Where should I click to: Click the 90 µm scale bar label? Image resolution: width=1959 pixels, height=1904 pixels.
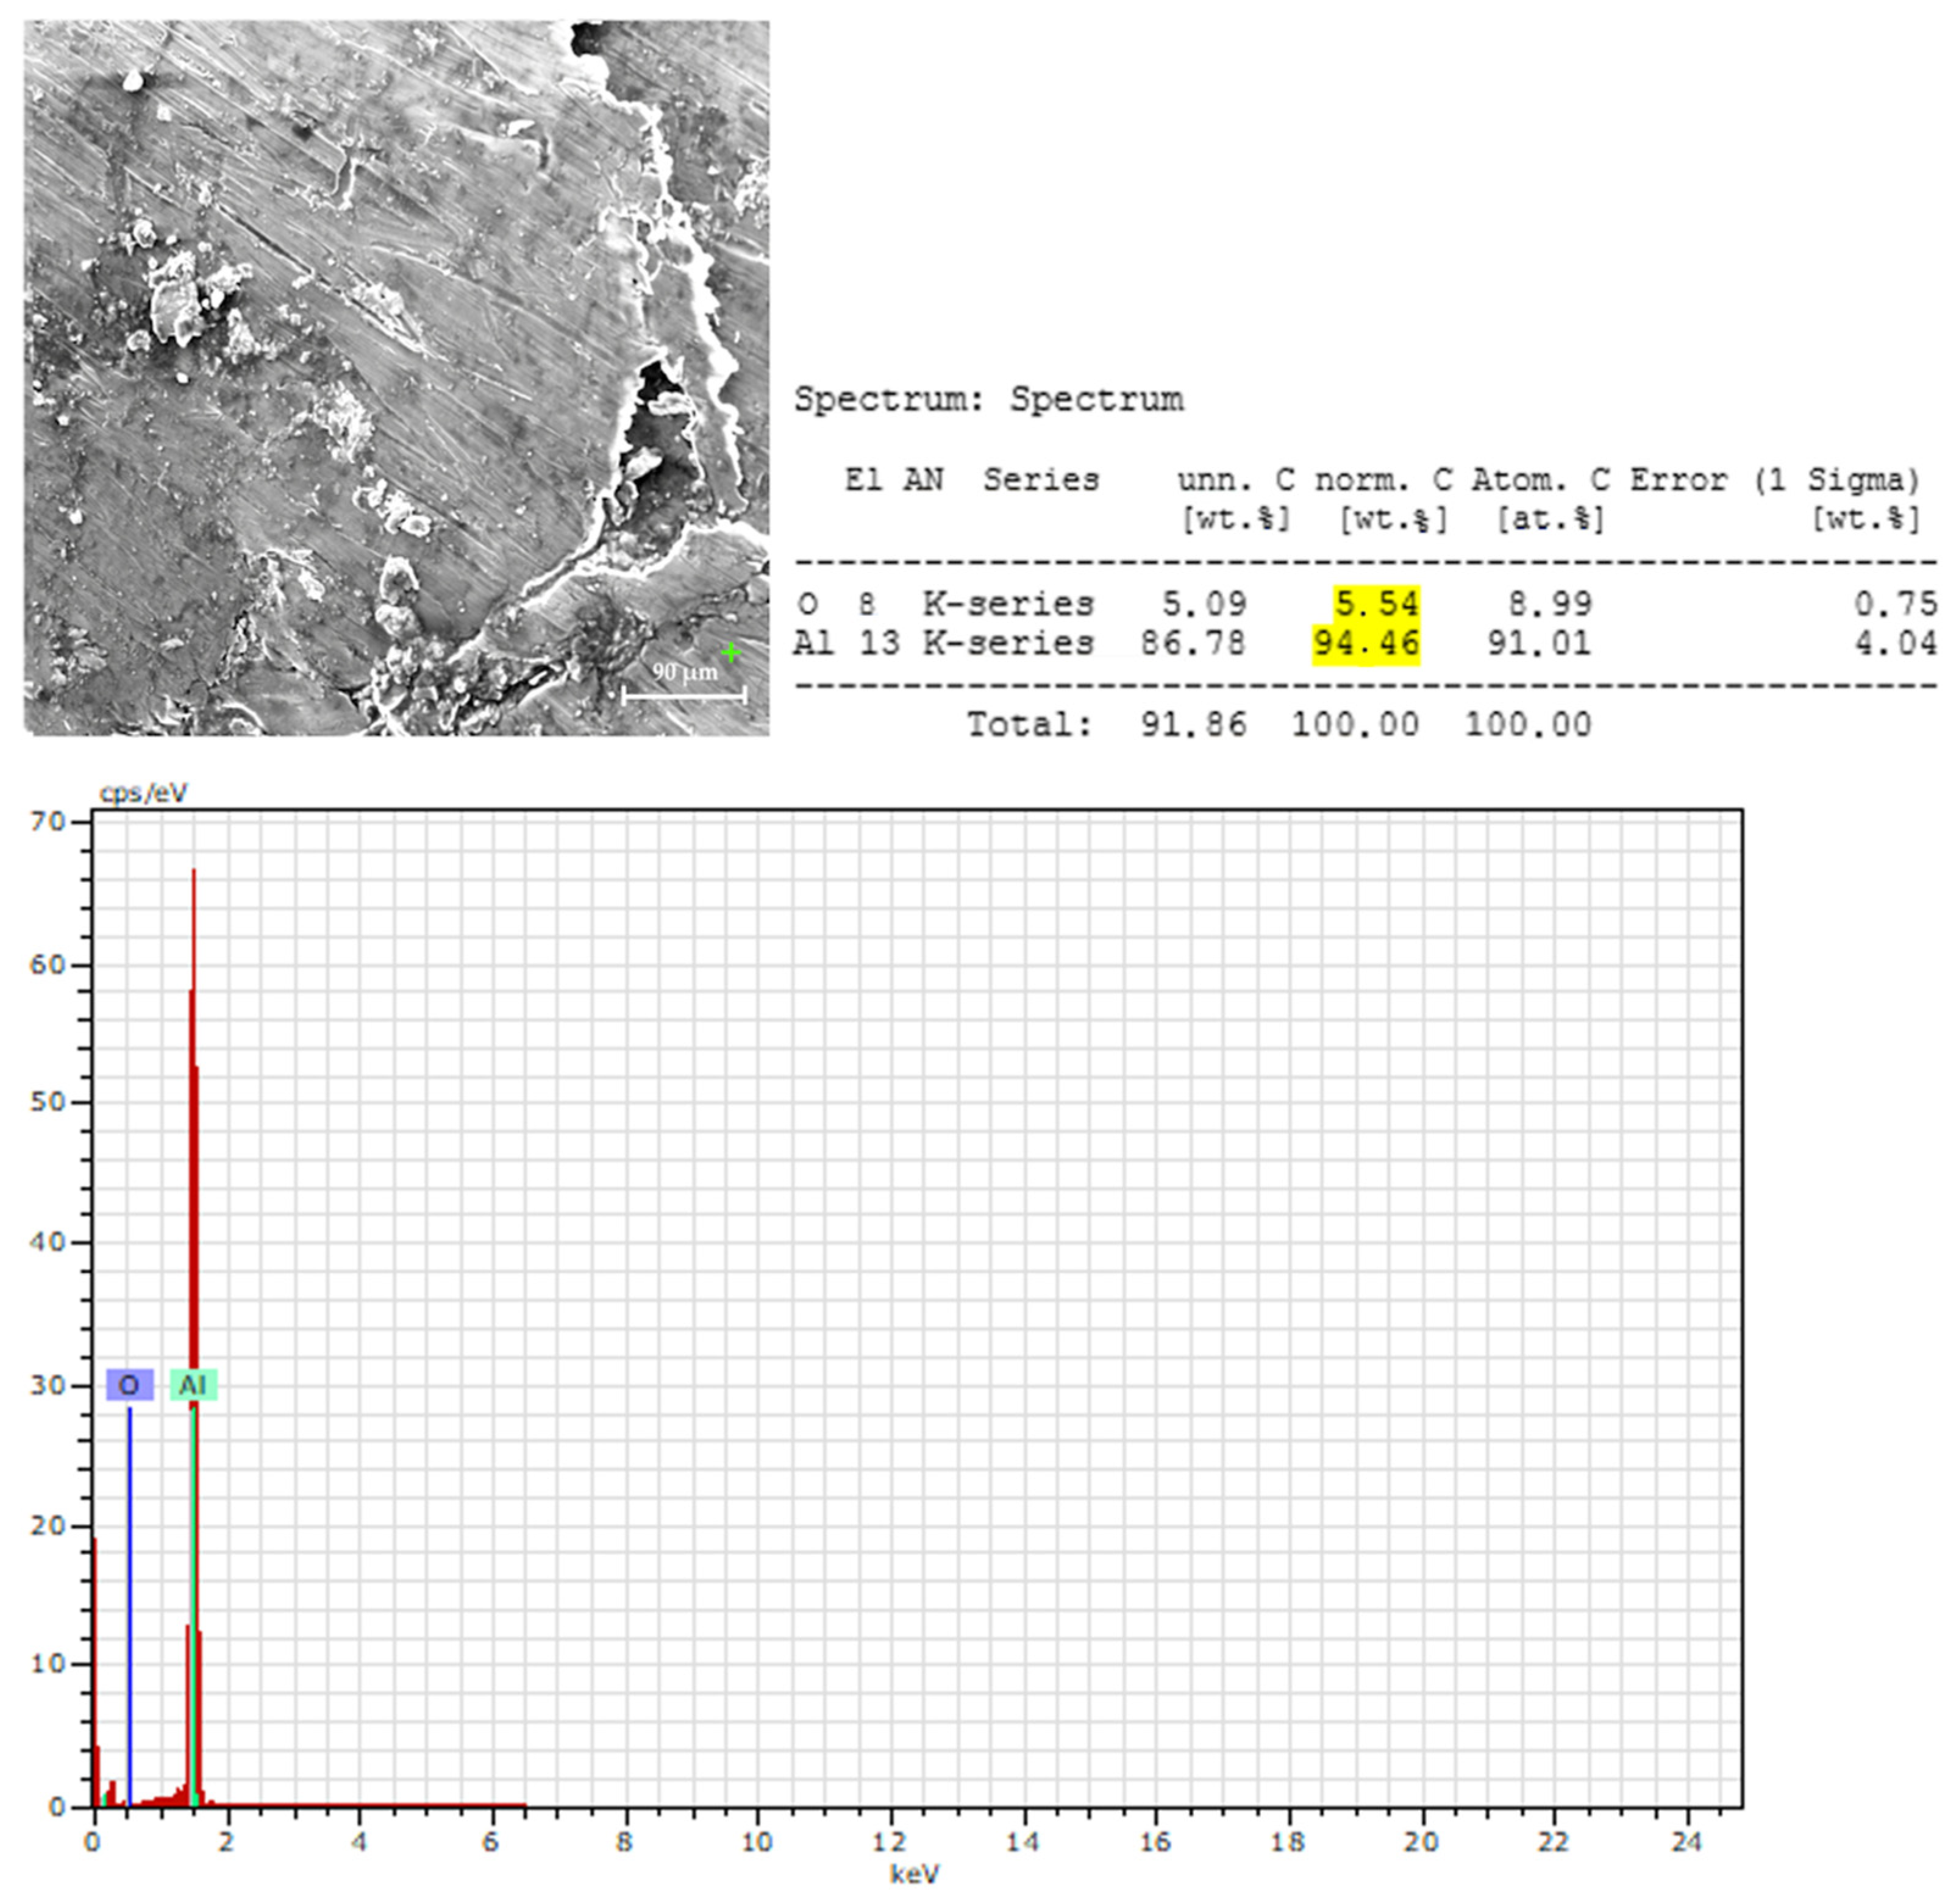(x=685, y=672)
